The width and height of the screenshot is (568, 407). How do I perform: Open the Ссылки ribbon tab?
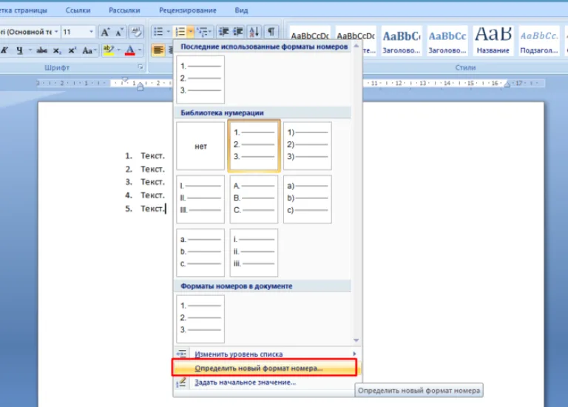click(x=78, y=10)
